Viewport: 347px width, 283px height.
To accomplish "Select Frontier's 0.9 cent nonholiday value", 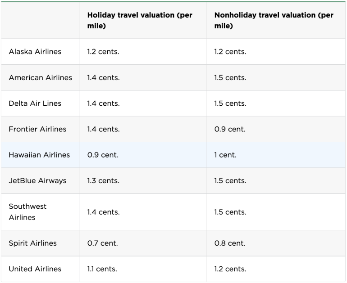I will coord(230,129).
